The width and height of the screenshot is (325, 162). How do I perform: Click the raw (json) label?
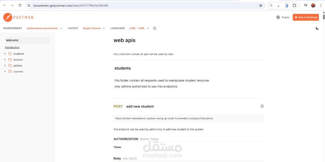click(x=129, y=158)
